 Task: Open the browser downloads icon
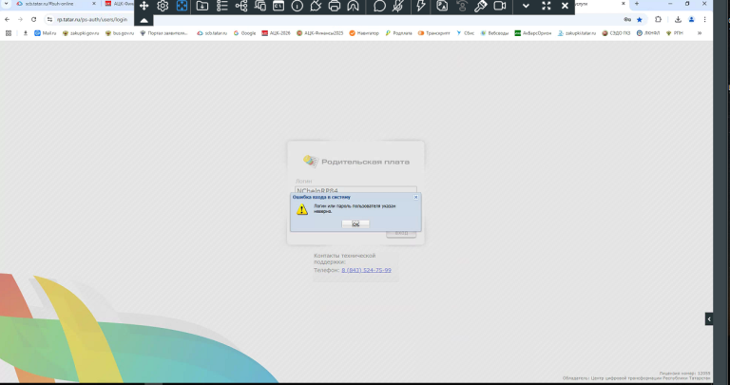pos(678,20)
